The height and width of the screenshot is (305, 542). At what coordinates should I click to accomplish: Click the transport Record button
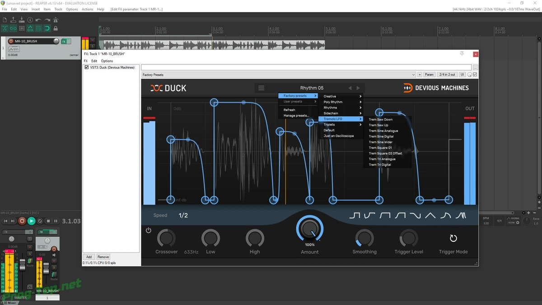click(x=22, y=221)
